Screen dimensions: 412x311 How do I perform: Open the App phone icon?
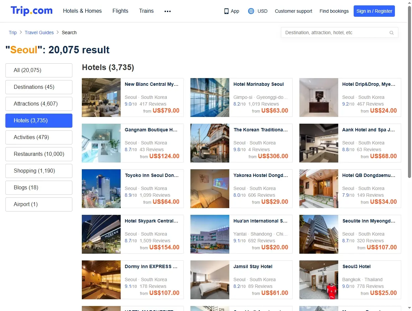[x=226, y=11]
